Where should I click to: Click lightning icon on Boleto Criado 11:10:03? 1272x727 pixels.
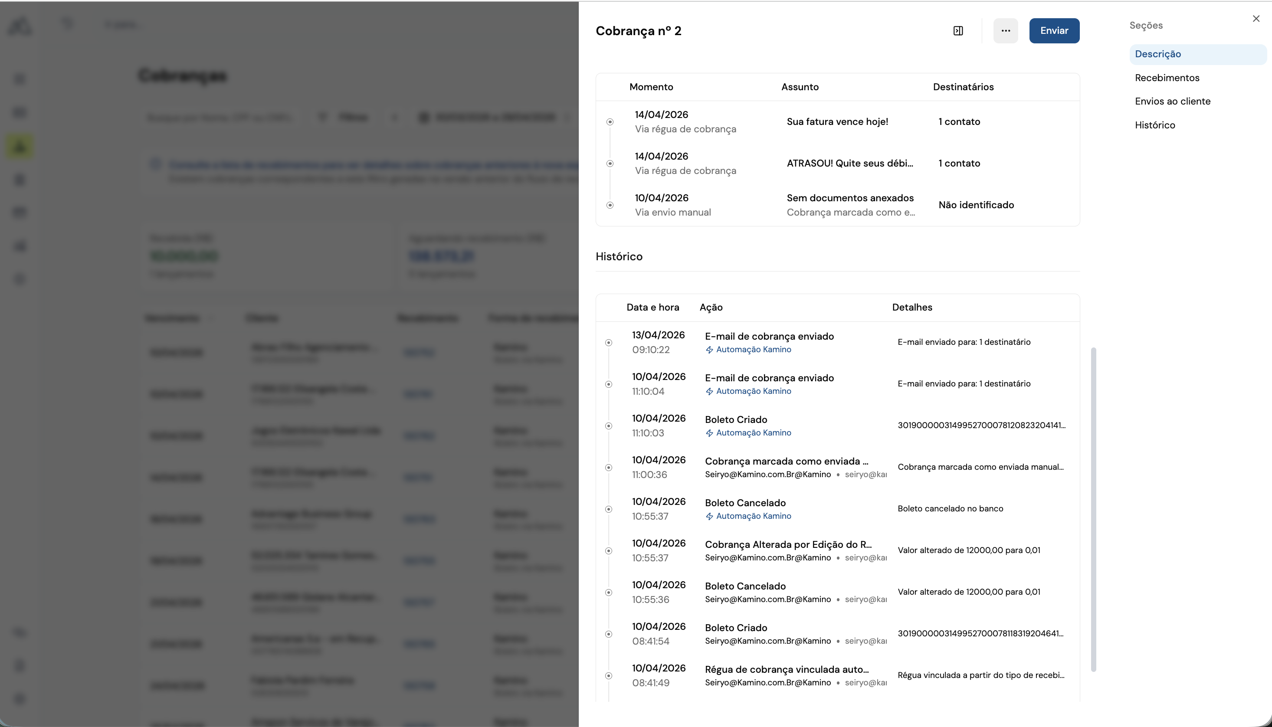tap(709, 433)
